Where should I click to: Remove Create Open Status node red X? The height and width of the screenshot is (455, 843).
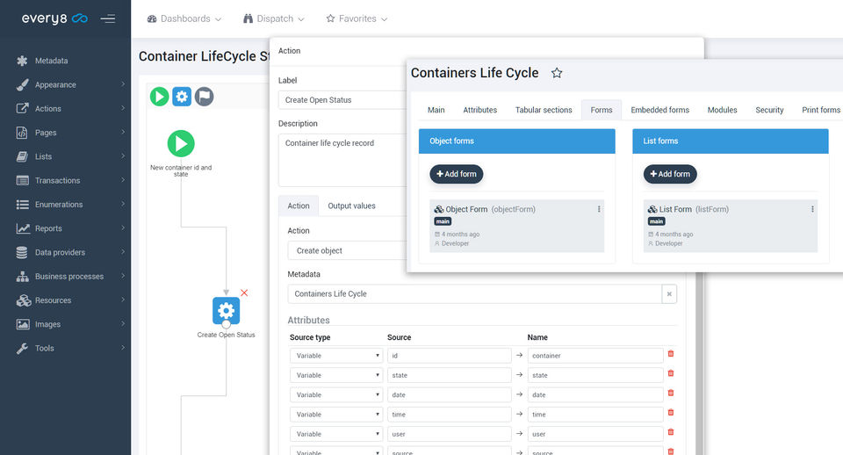pyautogui.click(x=244, y=292)
